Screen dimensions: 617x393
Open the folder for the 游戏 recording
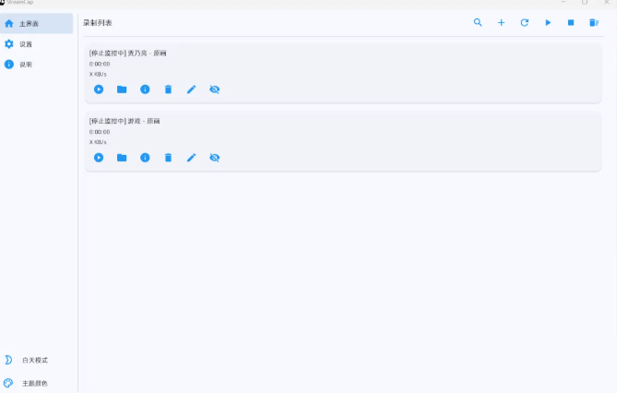point(122,158)
